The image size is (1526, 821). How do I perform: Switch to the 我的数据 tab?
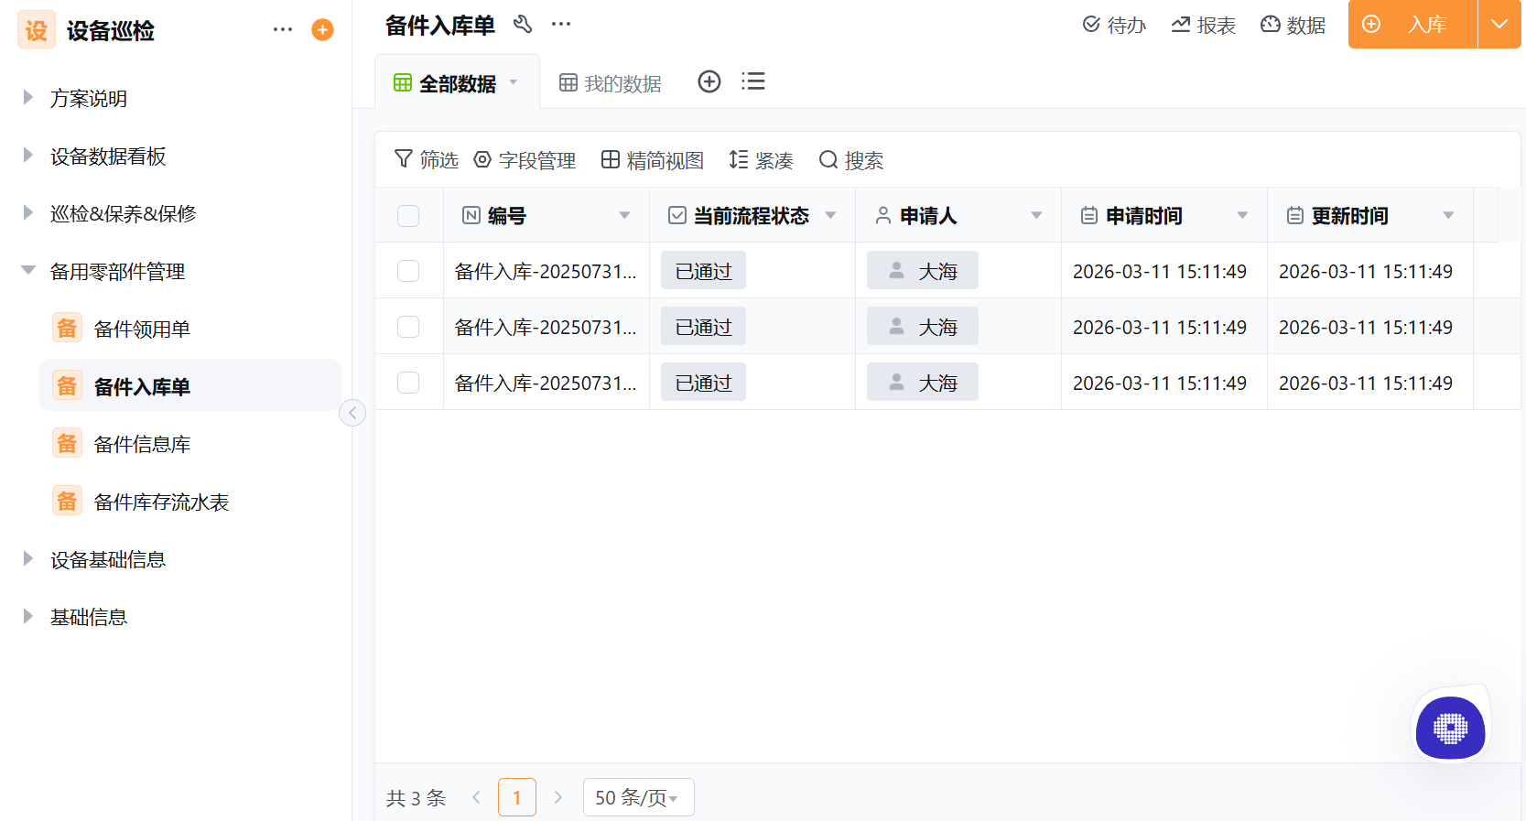(611, 83)
